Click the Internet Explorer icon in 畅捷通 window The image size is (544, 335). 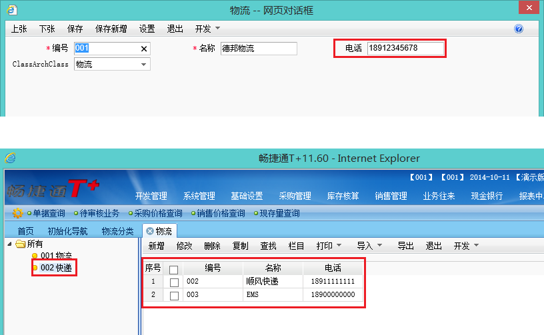click(10, 158)
